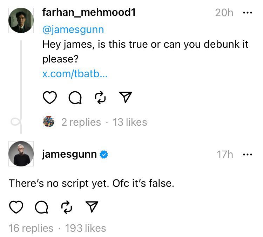Open the @jamesgunn mention link

tap(73, 29)
